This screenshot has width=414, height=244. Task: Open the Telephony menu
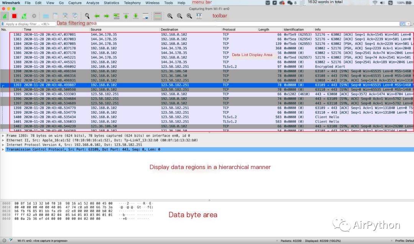(132, 3)
